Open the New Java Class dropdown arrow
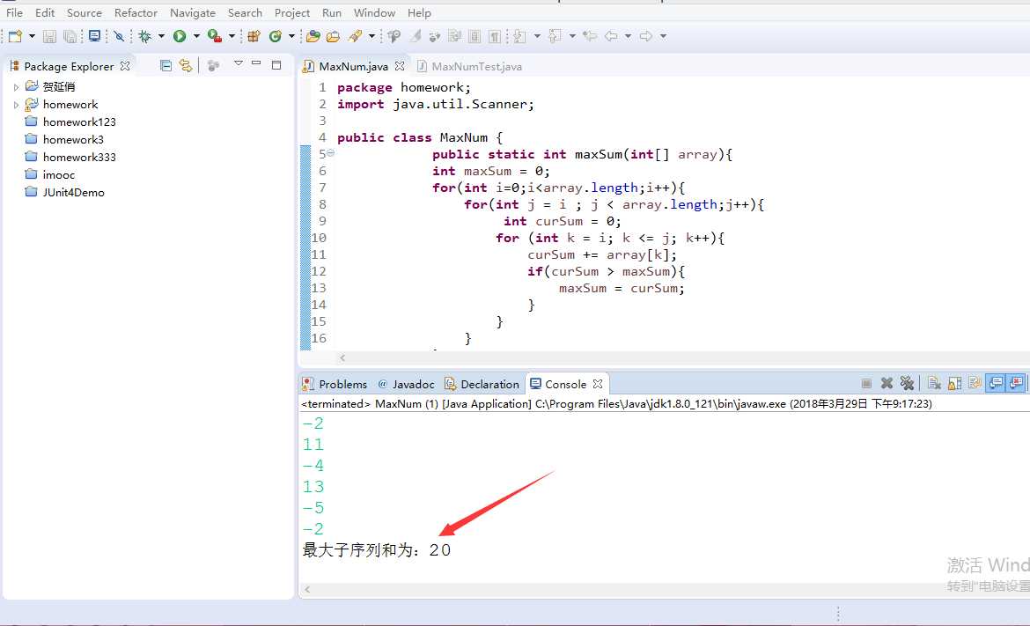 click(291, 36)
